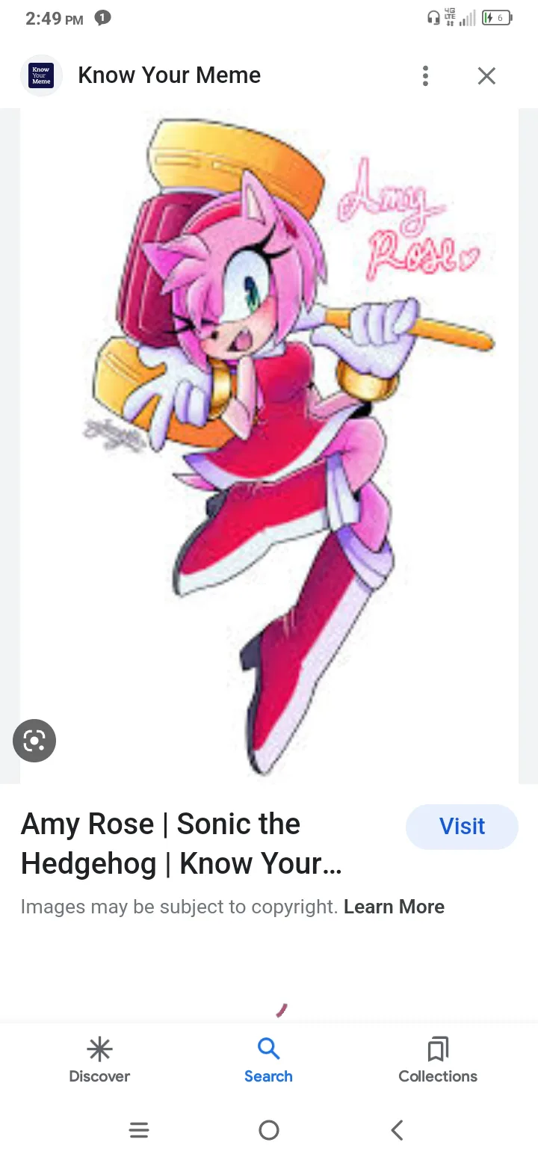Screen dimensions: 538x1166
Task: Open the Amy Rose artwork image
Action: [x=269, y=446]
